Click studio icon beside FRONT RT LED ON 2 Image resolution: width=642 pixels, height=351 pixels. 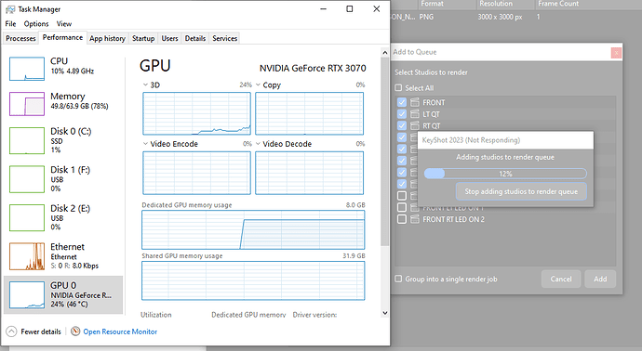pos(415,219)
